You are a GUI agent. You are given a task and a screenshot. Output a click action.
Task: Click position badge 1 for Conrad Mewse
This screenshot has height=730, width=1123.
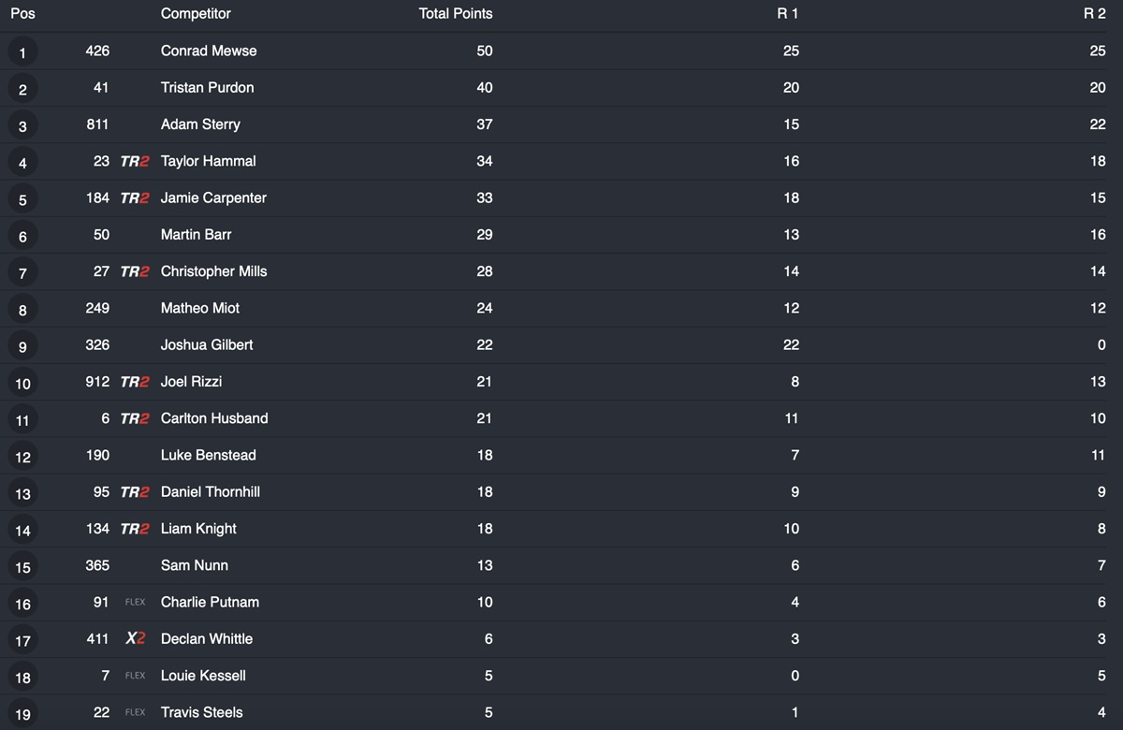click(x=22, y=52)
